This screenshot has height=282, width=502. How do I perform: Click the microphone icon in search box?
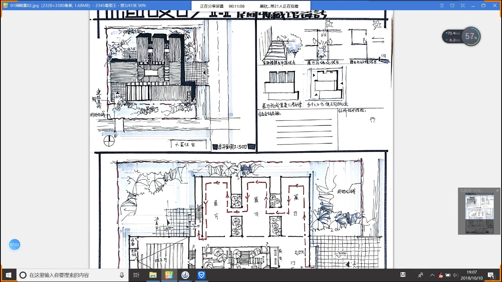122,275
